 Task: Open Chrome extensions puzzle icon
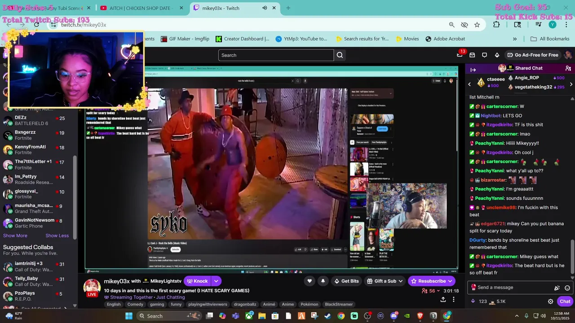[496, 25]
